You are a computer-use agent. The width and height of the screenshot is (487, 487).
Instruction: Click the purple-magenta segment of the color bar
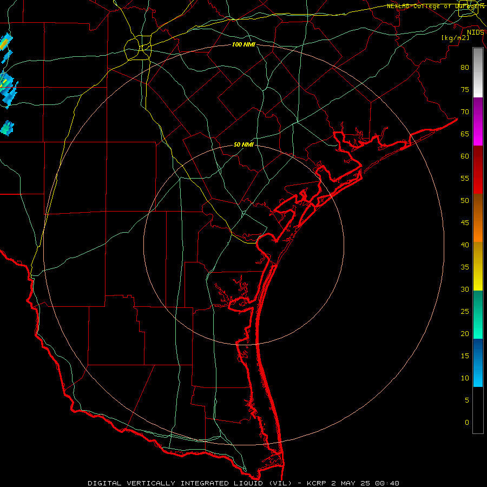[x=478, y=121]
